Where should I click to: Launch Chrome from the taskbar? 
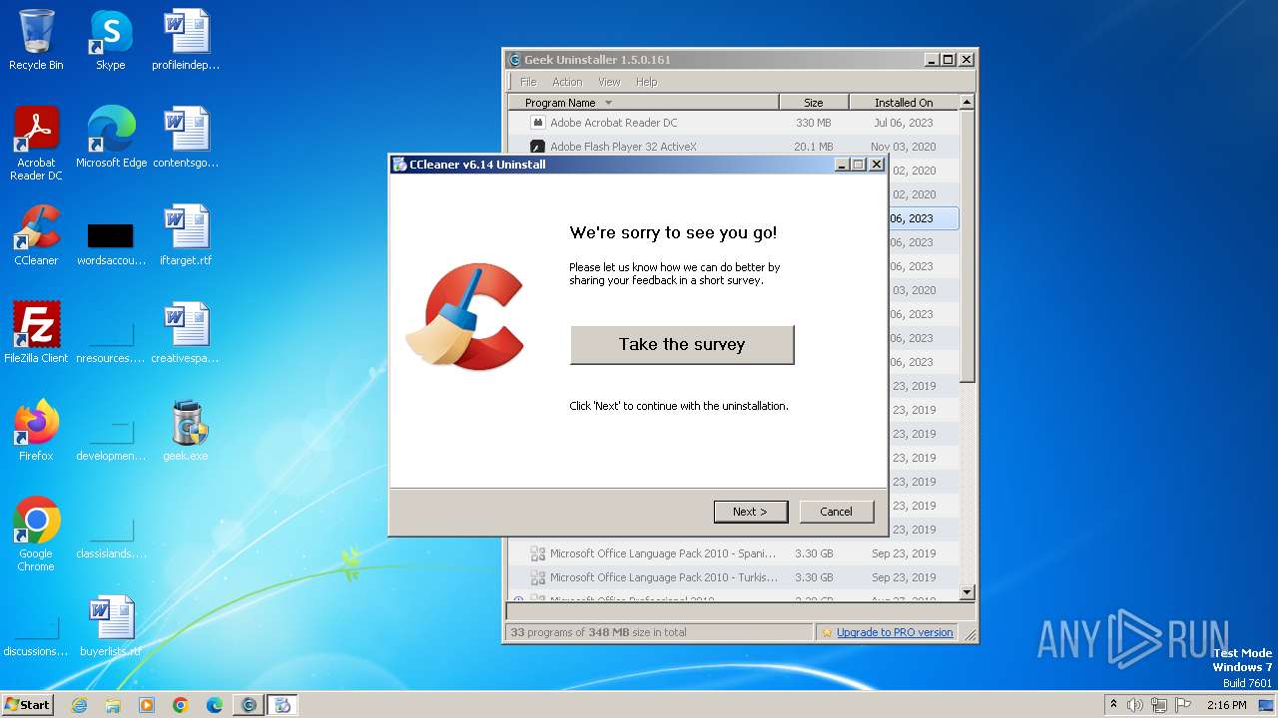tap(181, 705)
